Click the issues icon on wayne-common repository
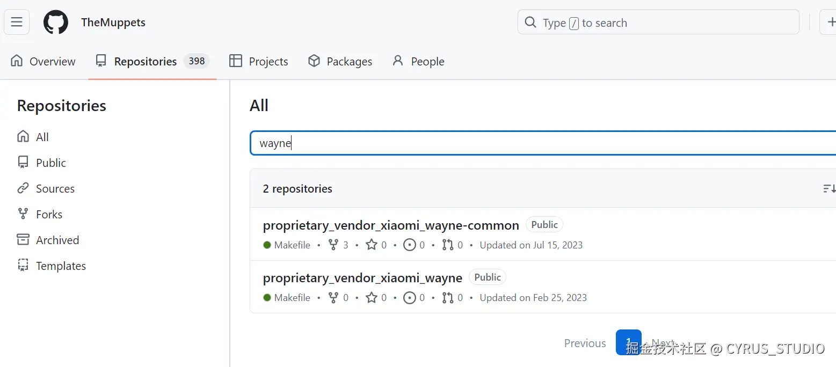This screenshot has width=836, height=367. (x=410, y=245)
